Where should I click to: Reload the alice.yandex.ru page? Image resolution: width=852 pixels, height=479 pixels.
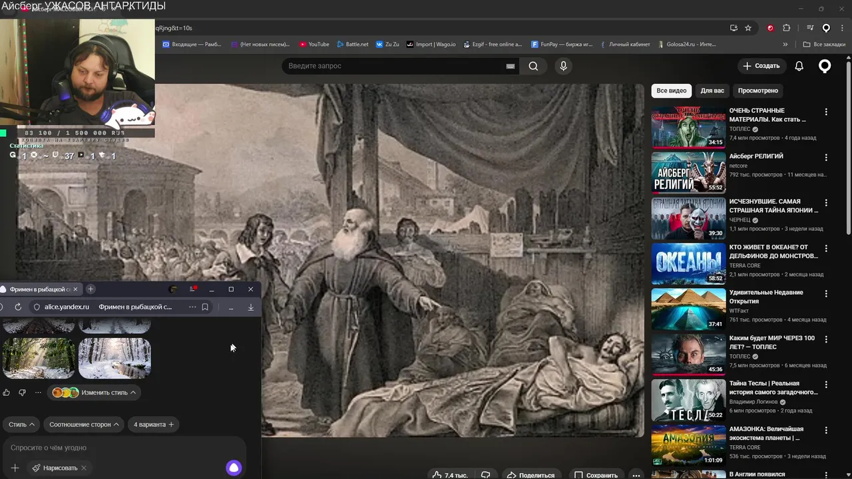(x=18, y=307)
